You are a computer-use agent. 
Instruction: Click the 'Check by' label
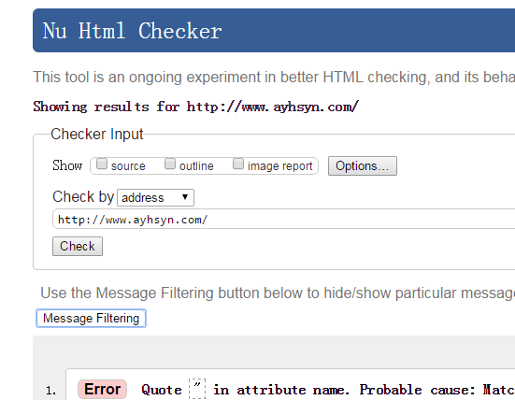point(83,196)
